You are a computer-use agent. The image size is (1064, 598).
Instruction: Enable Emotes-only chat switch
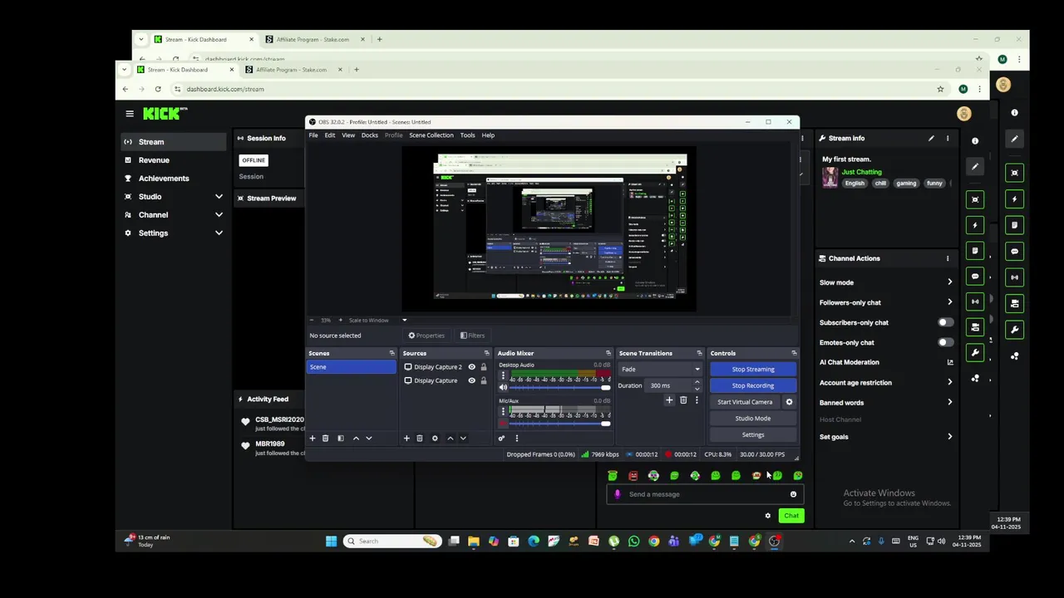click(945, 342)
